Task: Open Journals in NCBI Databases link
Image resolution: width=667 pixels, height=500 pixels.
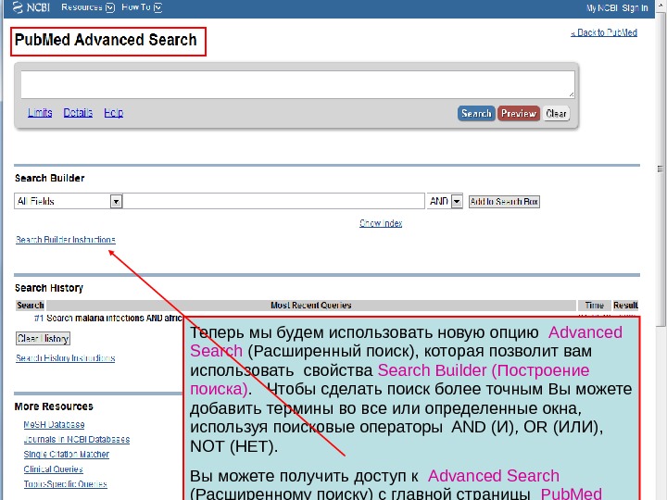Action: pyautogui.click(x=77, y=439)
